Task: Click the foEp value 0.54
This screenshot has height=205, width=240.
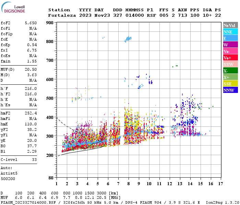Action: coord(32,45)
